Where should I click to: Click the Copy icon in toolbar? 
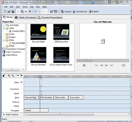(x=22, y=12)
